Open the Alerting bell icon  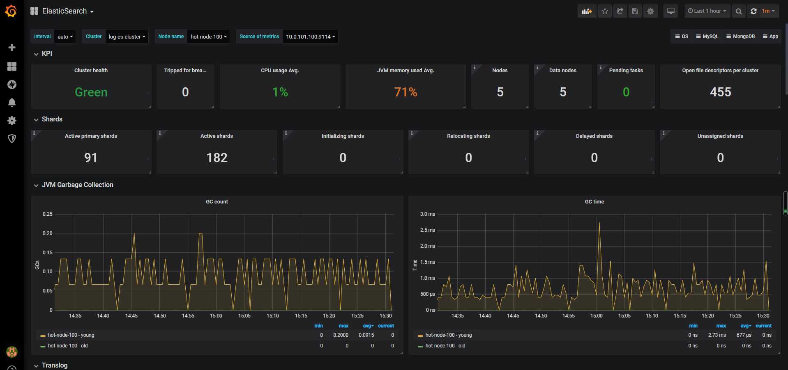pyautogui.click(x=12, y=103)
